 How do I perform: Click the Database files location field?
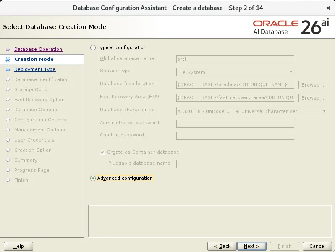(x=235, y=85)
